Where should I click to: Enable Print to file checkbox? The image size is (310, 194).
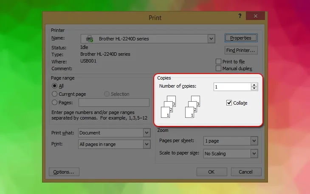click(219, 62)
